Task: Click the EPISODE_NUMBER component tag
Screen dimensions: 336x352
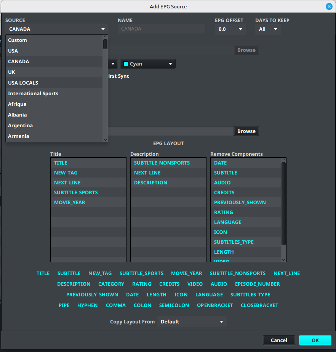Action: [x=257, y=284]
